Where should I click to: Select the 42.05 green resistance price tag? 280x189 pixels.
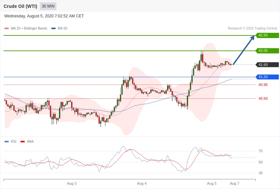[x=267, y=51]
